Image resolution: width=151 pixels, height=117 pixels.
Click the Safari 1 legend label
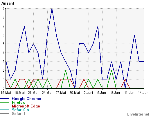tap(19, 114)
